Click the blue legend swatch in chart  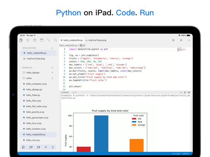click(x=134, y=122)
